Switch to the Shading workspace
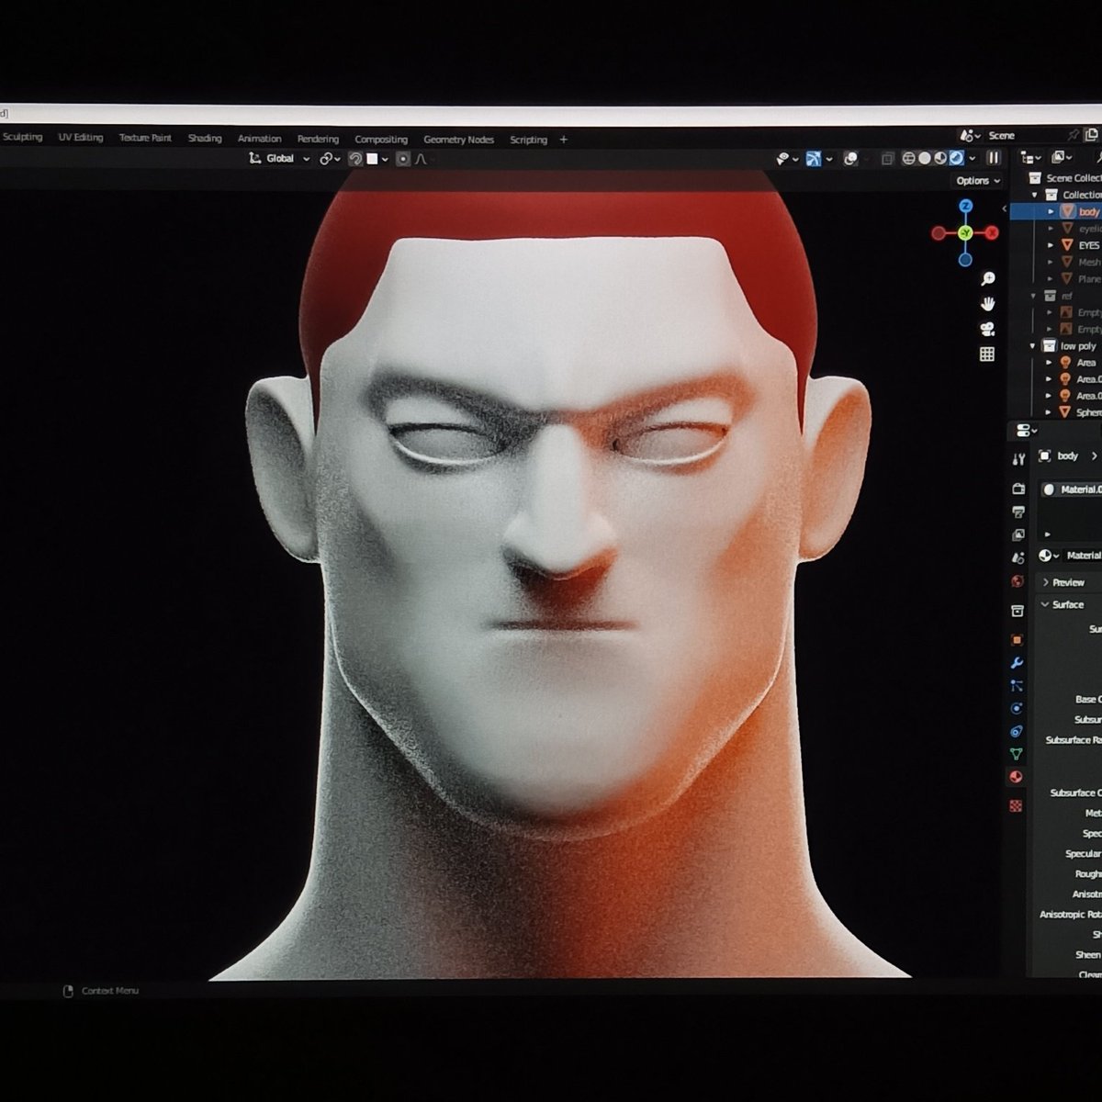 205,139
